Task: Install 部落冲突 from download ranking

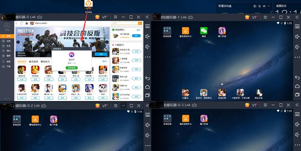Action: (136, 69)
